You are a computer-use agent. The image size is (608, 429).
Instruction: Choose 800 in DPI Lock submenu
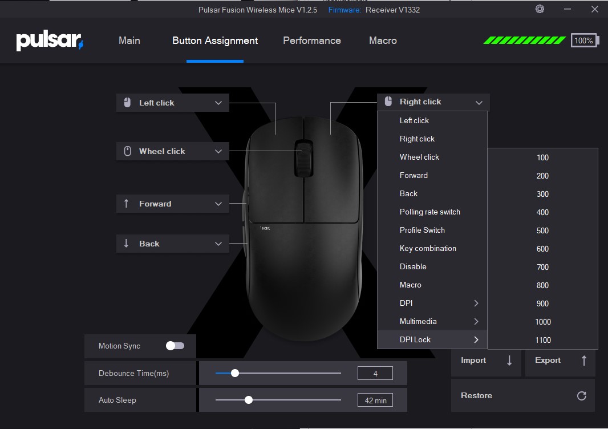pyautogui.click(x=542, y=285)
